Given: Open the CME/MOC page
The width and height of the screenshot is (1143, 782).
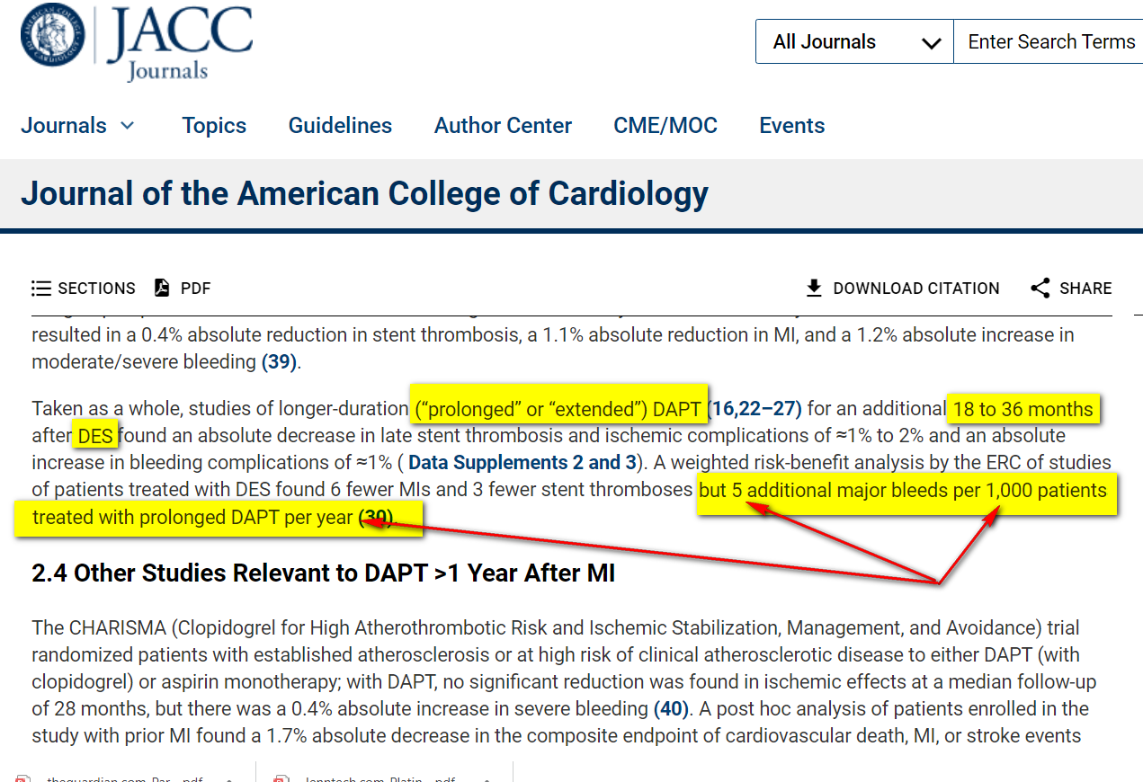Looking at the screenshot, I should click(665, 126).
